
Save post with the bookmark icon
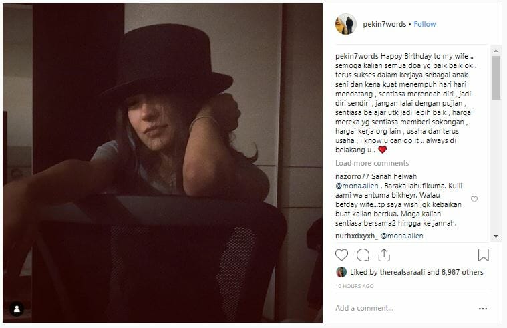[x=483, y=255]
